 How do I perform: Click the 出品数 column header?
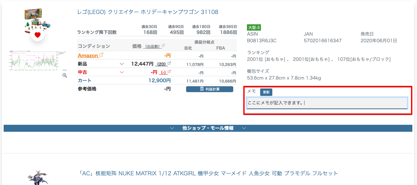point(152,46)
